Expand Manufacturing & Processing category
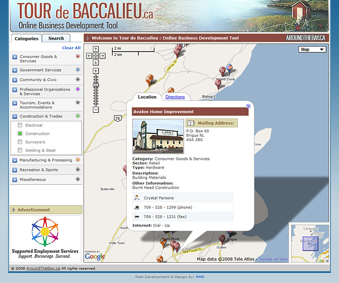The height and width of the screenshot is (283, 339). [15, 160]
